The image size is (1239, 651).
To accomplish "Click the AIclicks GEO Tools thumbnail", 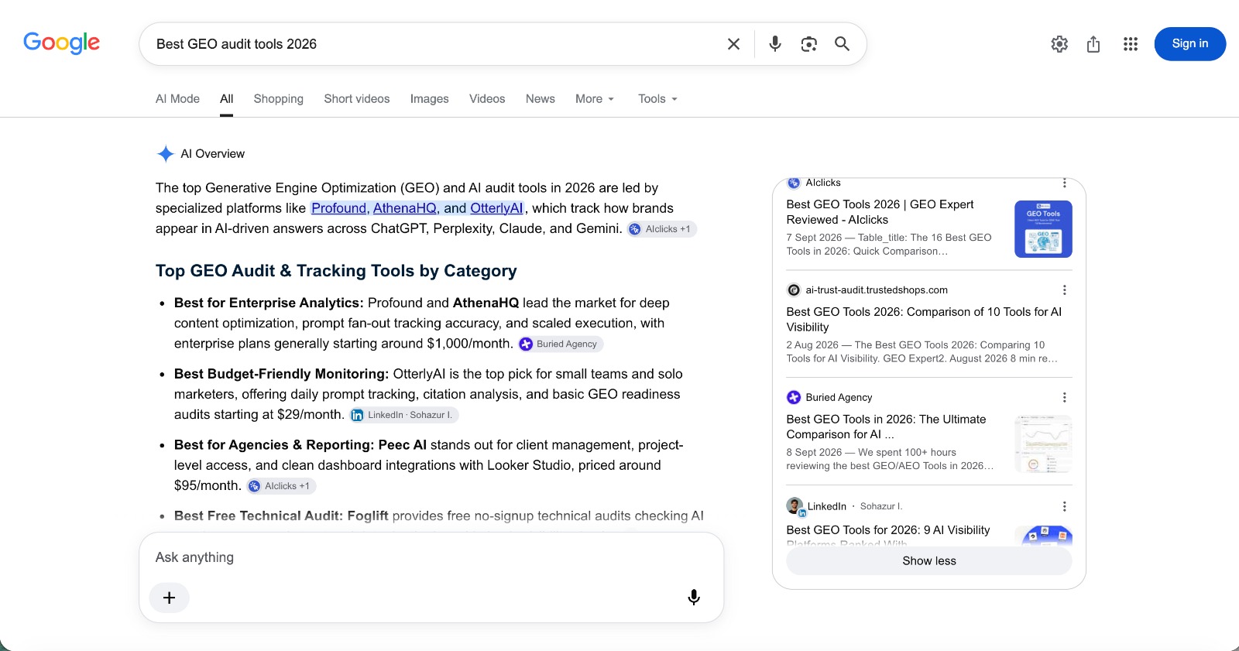I will pos(1043,229).
